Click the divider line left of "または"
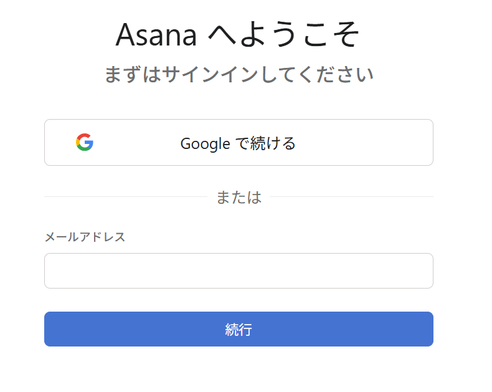492x392 pixels. click(125, 197)
